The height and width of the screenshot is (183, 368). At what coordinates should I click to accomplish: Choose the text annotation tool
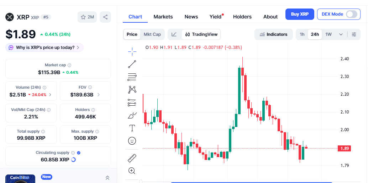132,128
